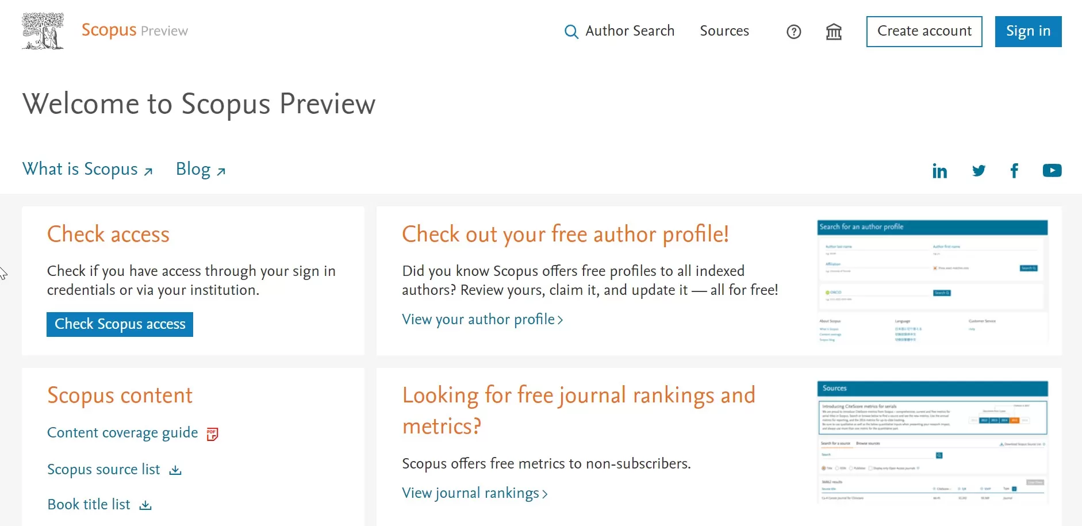Click the Author Search magnifier icon
The width and height of the screenshot is (1082, 526).
[x=571, y=32]
